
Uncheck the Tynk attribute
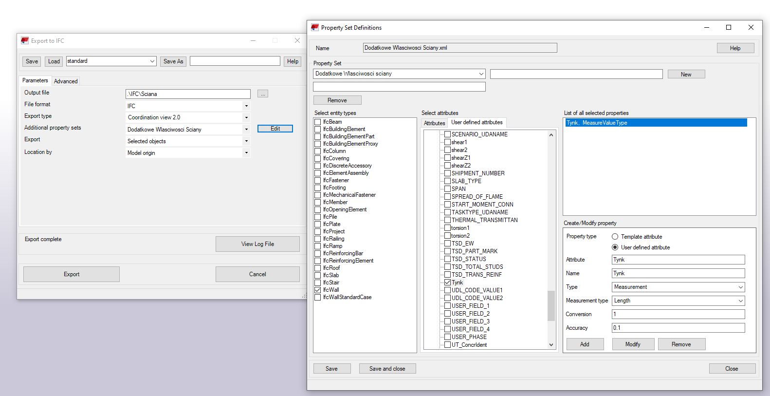[447, 283]
